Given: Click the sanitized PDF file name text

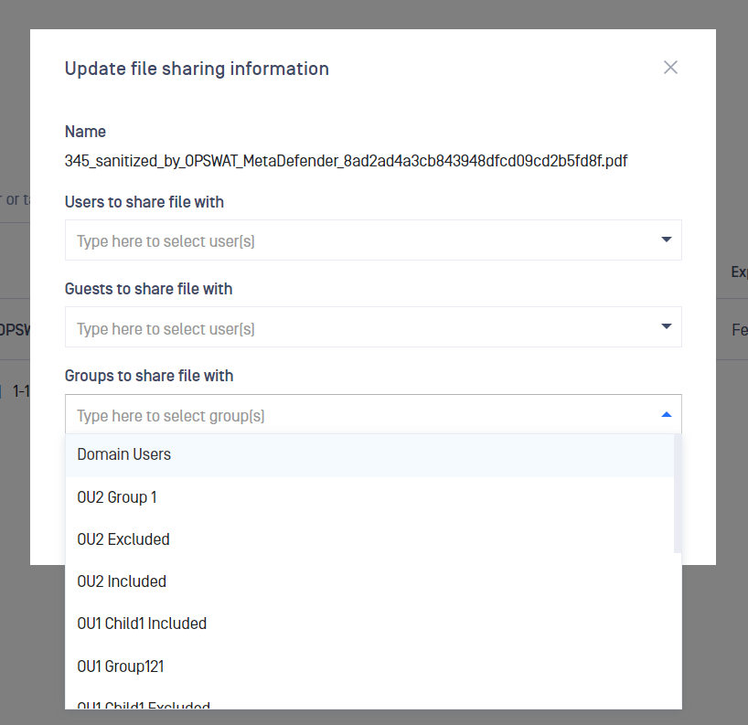Looking at the screenshot, I should (346, 161).
